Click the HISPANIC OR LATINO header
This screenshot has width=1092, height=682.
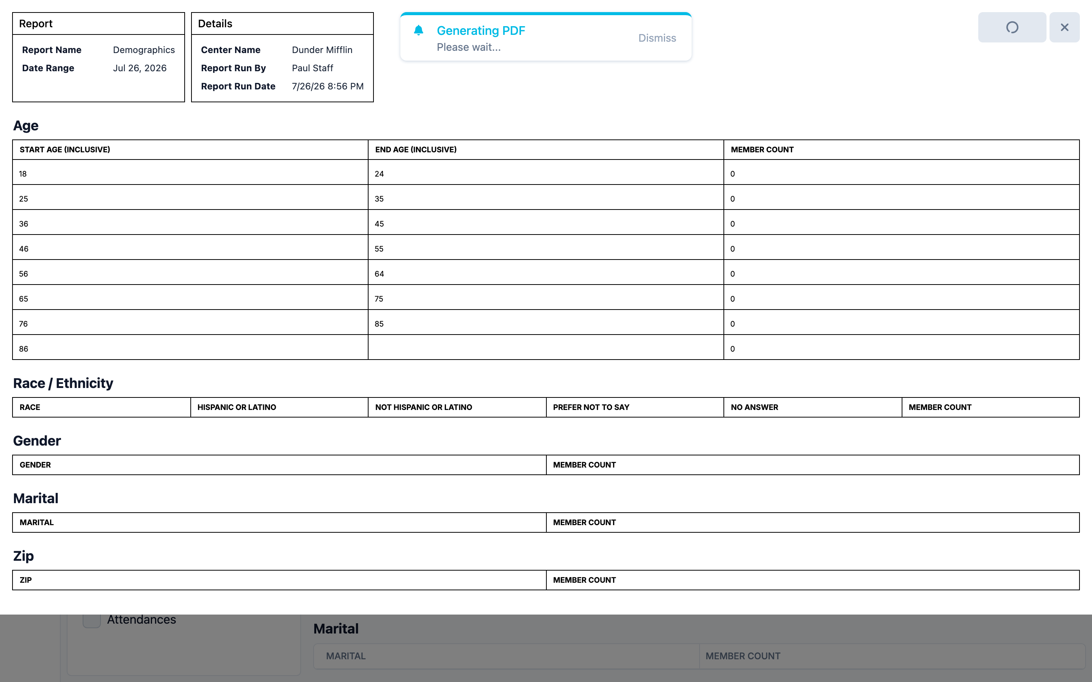tap(279, 407)
